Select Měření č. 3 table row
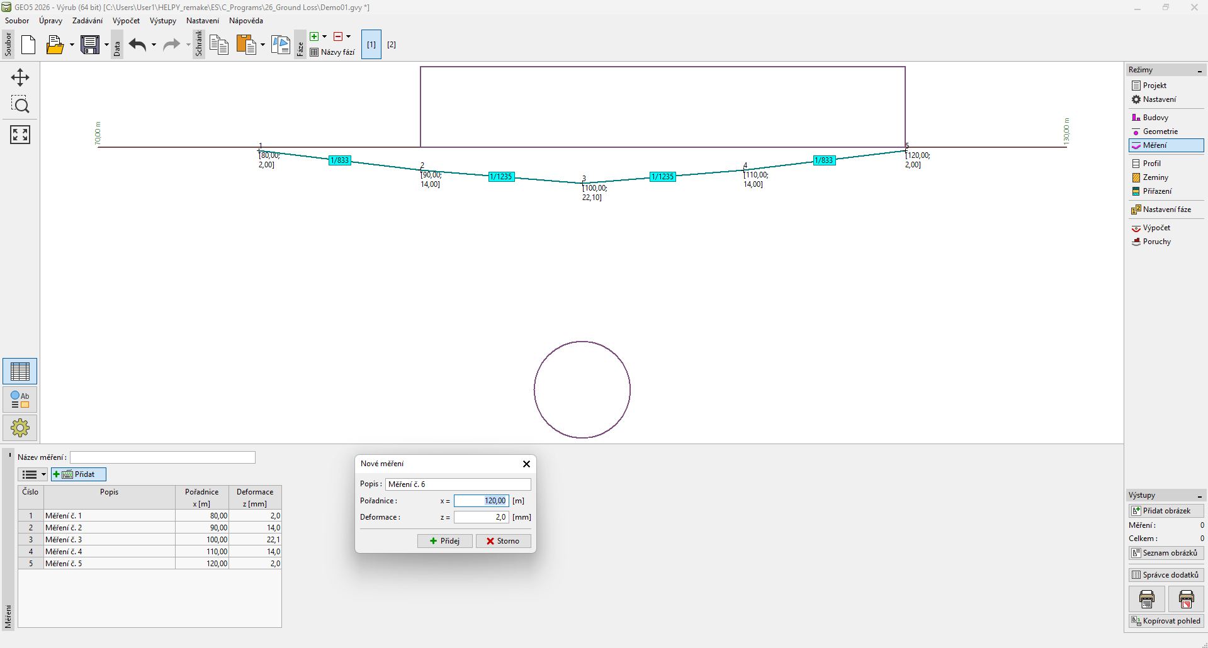The image size is (1208, 648). [x=109, y=539]
